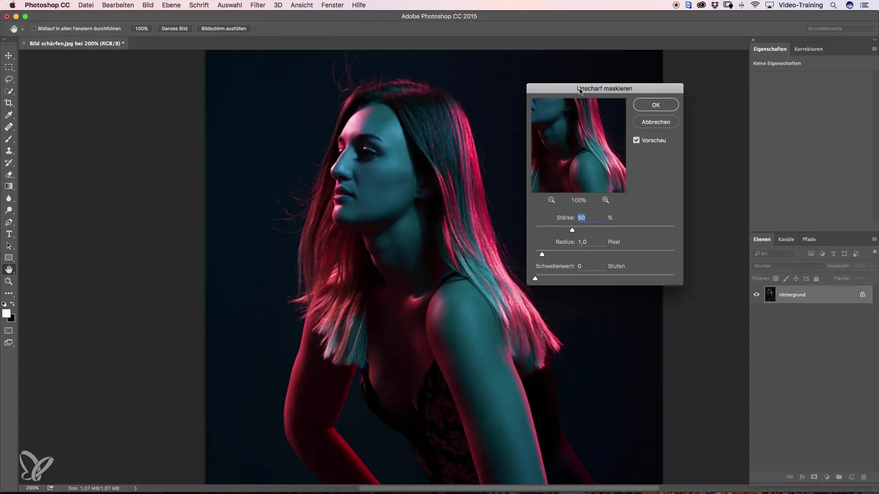Click Bildschirm ausfüllen button
This screenshot has height=494, width=879.
click(223, 28)
